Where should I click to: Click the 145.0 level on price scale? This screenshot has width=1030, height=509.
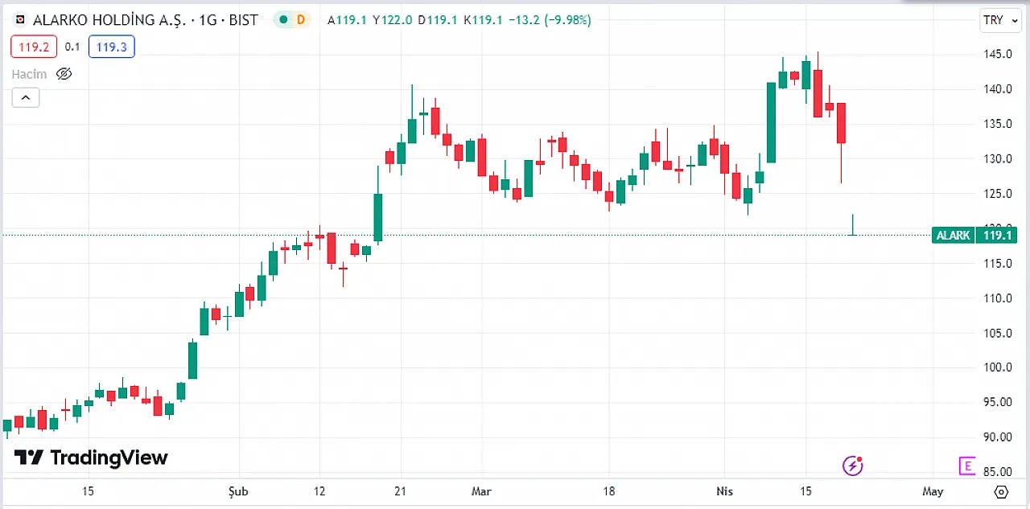[x=996, y=54]
